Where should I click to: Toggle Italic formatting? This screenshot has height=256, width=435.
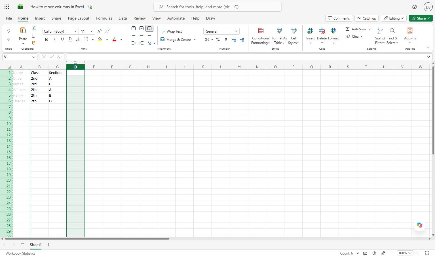(x=54, y=40)
